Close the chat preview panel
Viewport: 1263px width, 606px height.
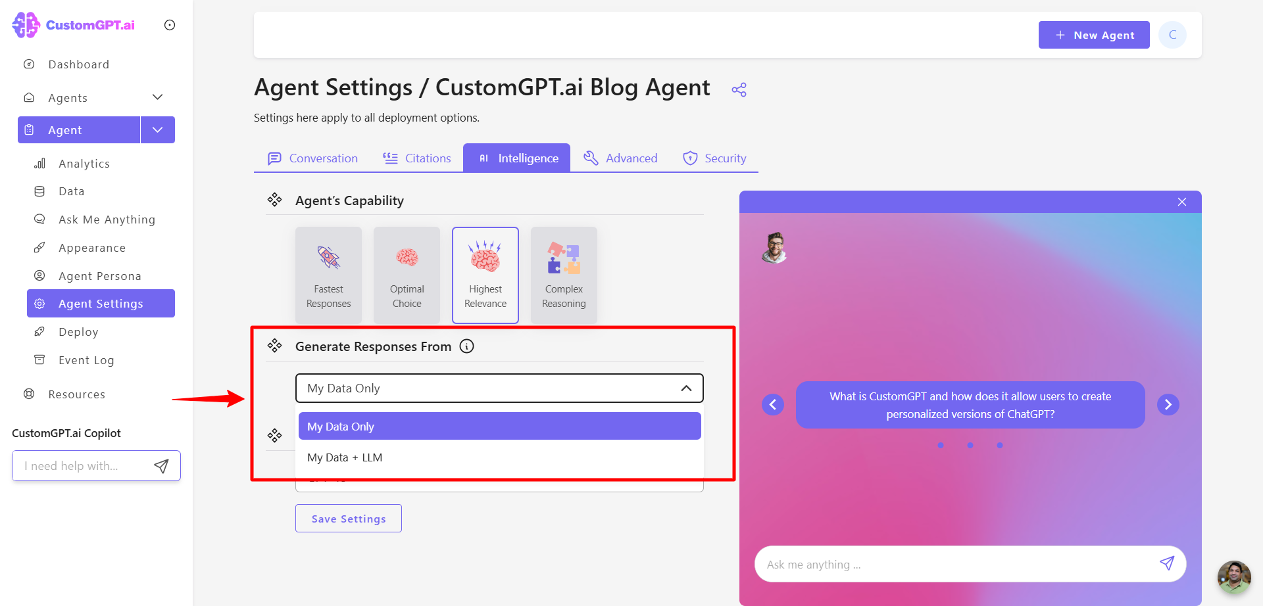pos(1182,202)
